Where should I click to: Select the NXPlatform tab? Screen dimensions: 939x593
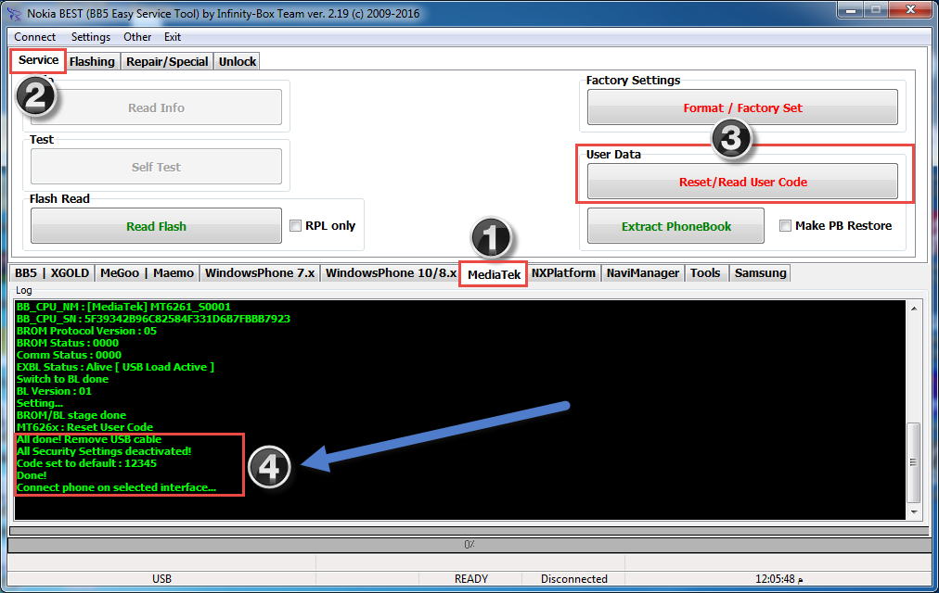[563, 273]
